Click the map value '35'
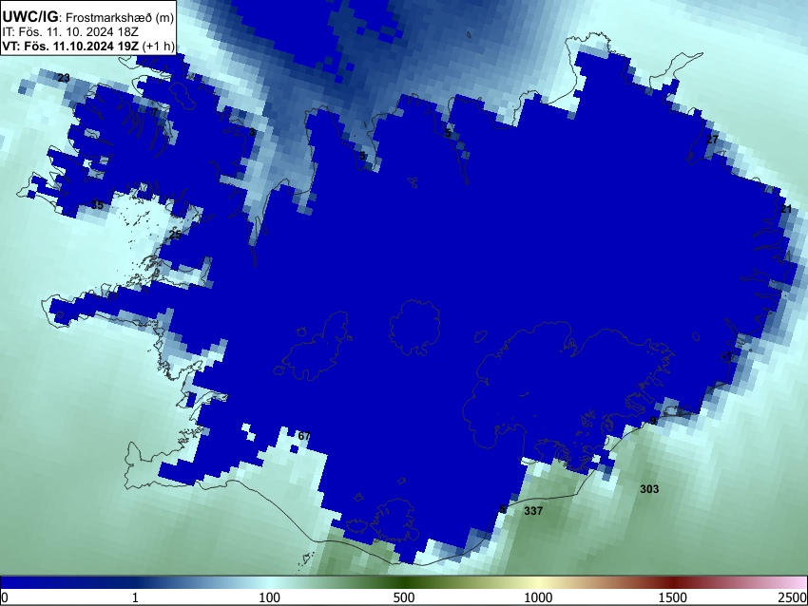 (97, 205)
